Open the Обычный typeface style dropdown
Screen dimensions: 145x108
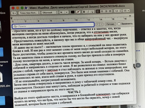pyautogui.click(x=50, y=13)
